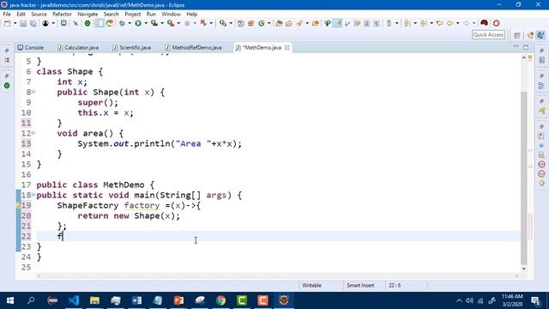Minimize the editor area
The image size is (549, 309).
coord(516,46)
